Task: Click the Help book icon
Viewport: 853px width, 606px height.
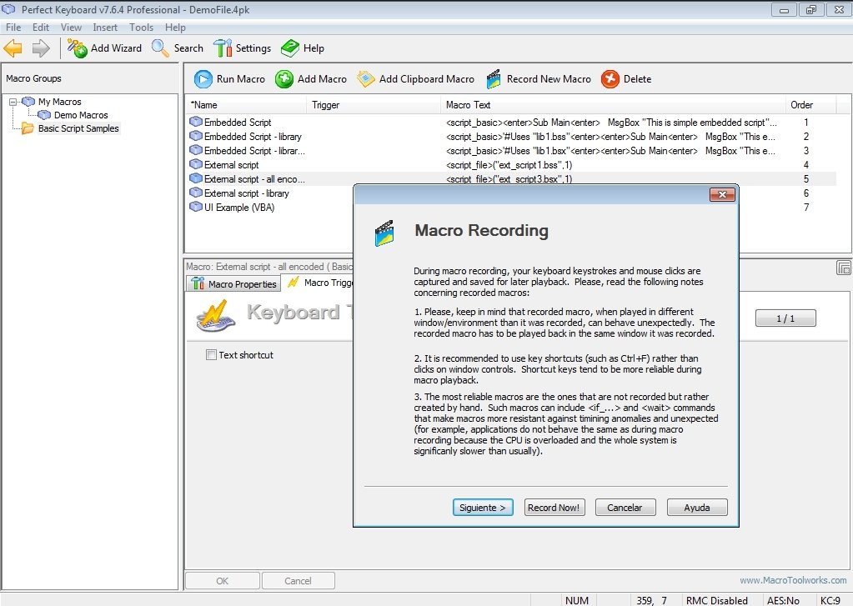Action: pos(290,48)
